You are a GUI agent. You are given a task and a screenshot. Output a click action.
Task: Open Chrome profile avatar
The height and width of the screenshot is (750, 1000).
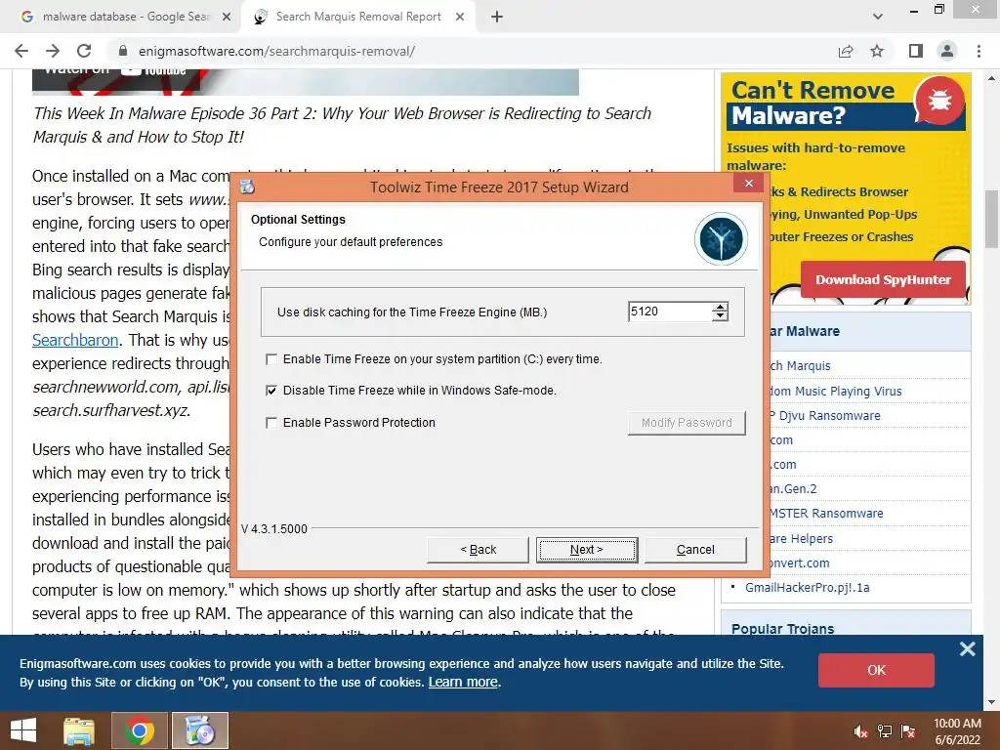point(947,51)
